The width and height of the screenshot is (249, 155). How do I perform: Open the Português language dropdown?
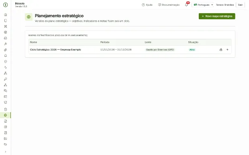(x=203, y=5)
